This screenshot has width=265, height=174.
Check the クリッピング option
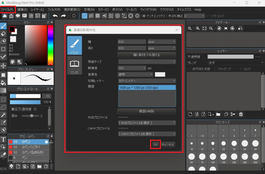(216, 69)
